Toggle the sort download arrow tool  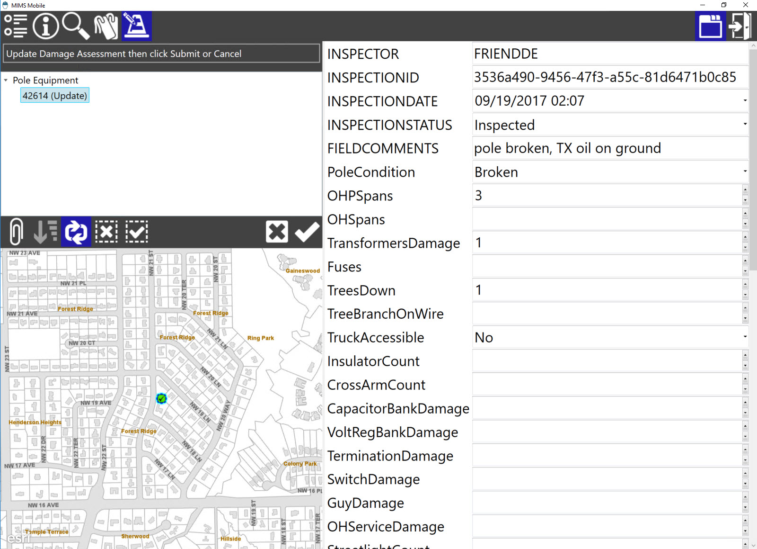click(45, 232)
